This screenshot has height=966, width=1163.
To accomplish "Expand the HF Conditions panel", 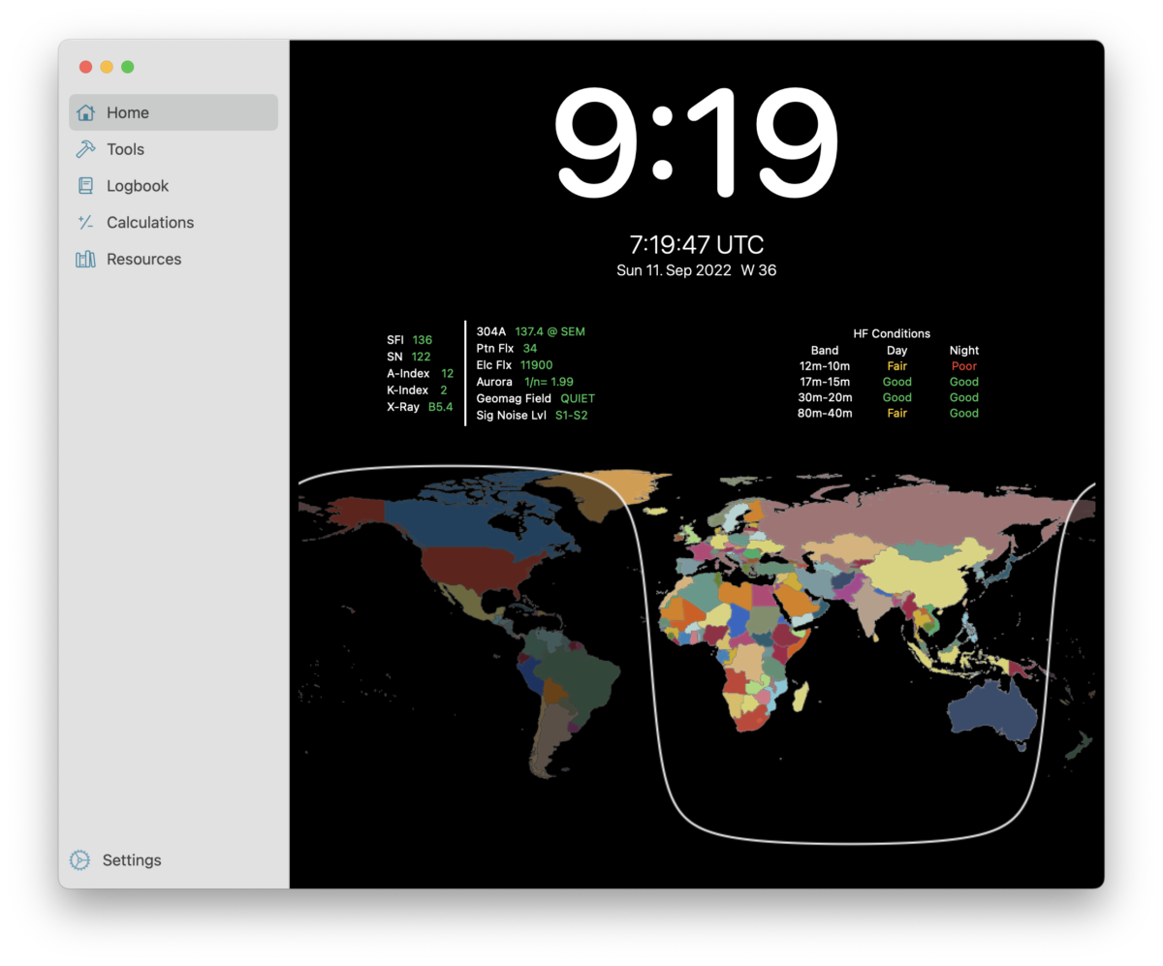I will pyautogui.click(x=892, y=333).
